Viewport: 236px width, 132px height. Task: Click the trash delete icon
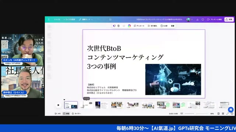pyautogui.click(x=119, y=26)
